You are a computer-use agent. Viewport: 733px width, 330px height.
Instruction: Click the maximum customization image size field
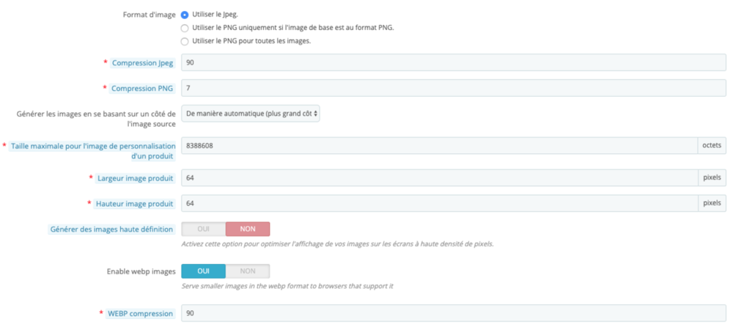pos(438,146)
